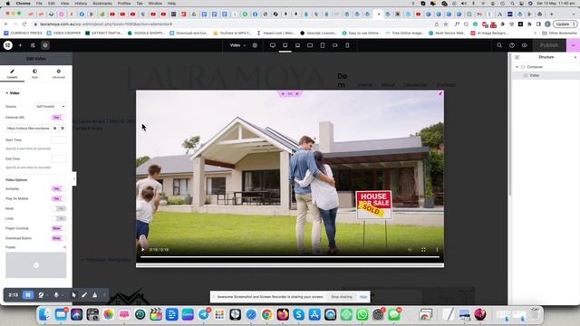This screenshot has width=580, height=326.
Task: Open the Source dropdown Self Hosted
Action: [51, 107]
